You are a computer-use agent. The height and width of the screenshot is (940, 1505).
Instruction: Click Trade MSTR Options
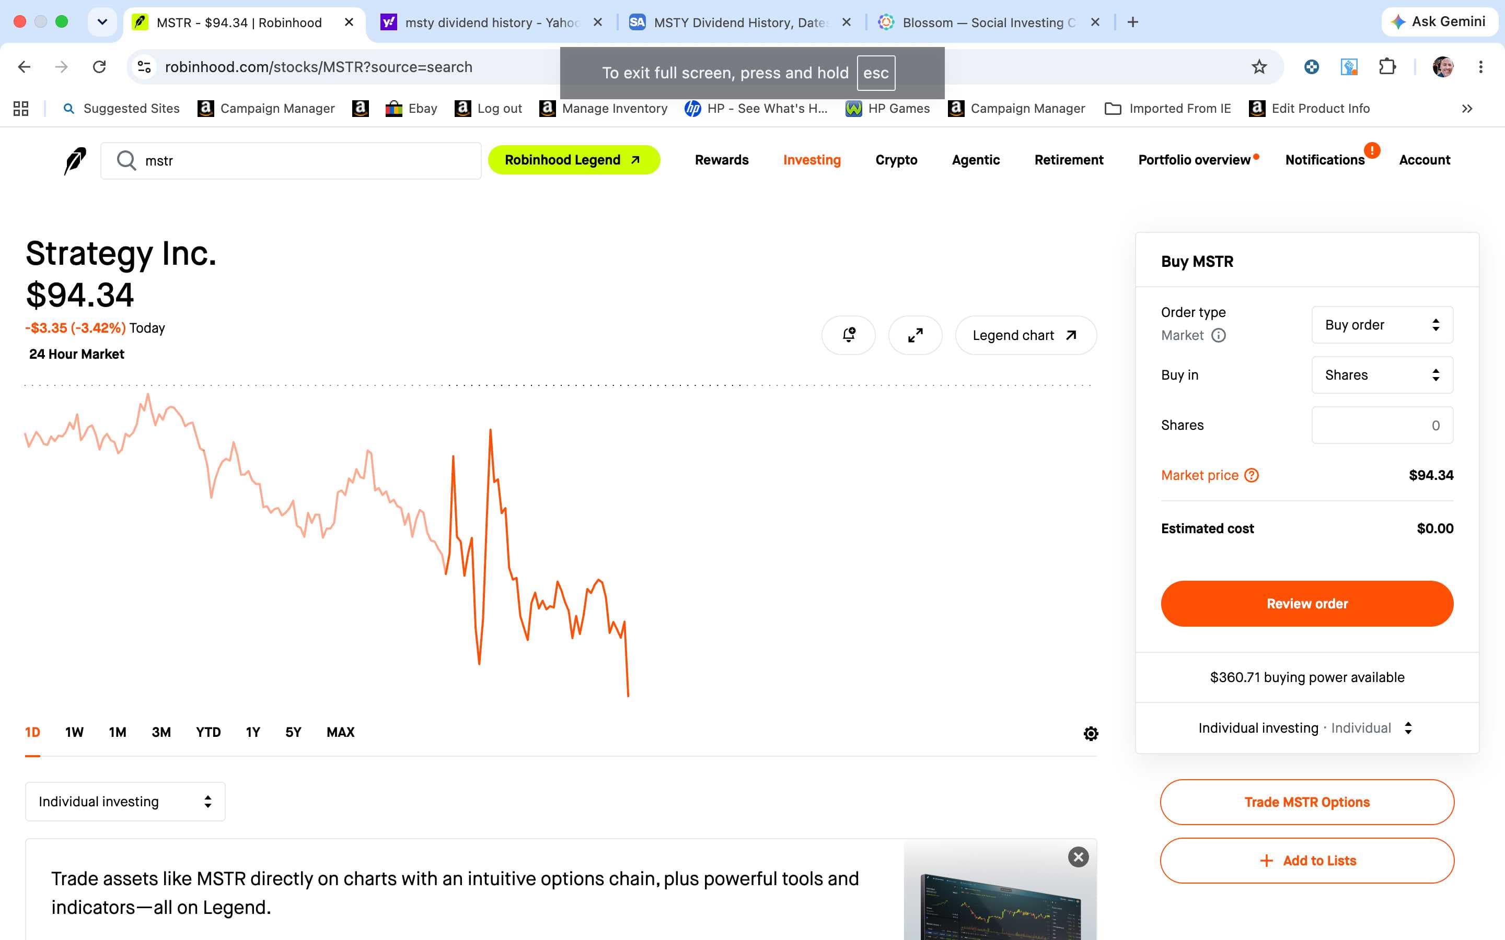pyautogui.click(x=1306, y=802)
